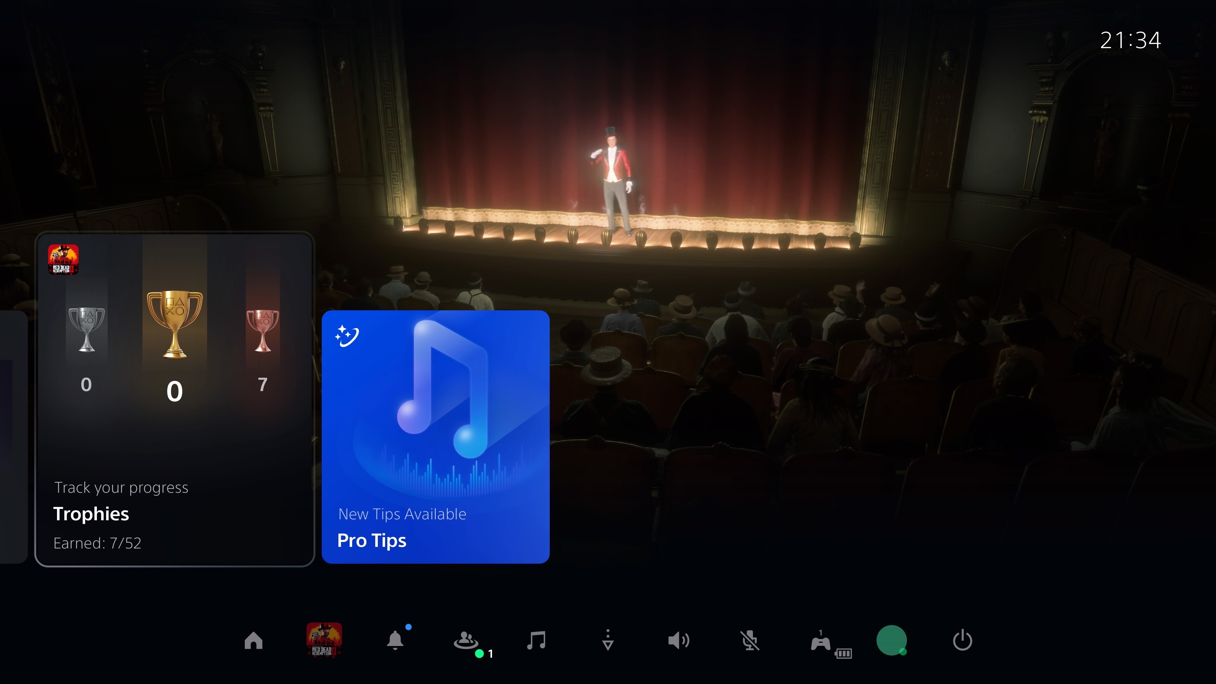The image size is (1216, 684).
Task: Open the Notifications bell
Action: 395,641
